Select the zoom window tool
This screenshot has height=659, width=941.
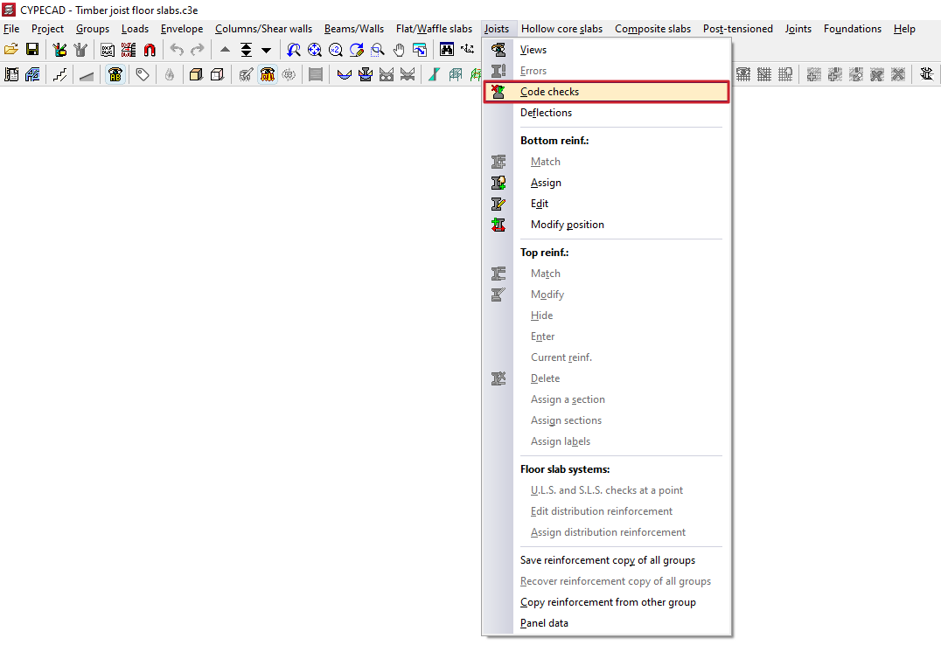pos(378,50)
